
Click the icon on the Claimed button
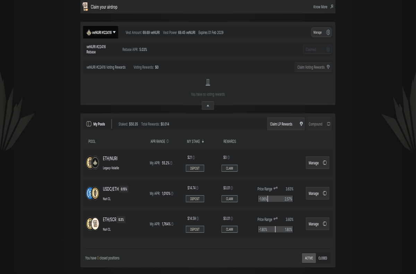click(328, 49)
